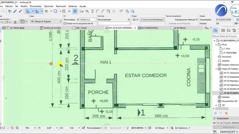The height and width of the screenshot is (134, 239).
Task: Toggle the highlighted group toolbar icon
Action: coord(75,11)
